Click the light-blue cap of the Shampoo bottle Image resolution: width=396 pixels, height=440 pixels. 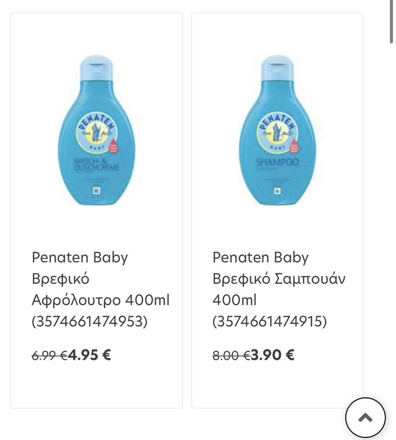tap(278, 68)
